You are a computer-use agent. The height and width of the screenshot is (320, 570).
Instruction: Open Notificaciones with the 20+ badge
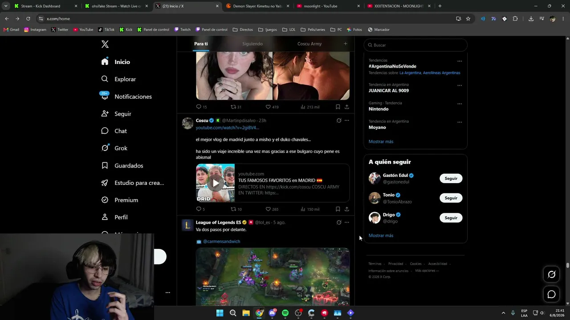click(x=126, y=96)
